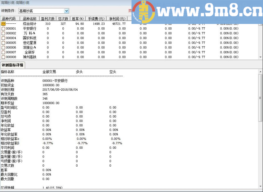This screenshot has height=192, width=263.
Task: Open the 评测条件 dropdown arrow
Action: tap(66, 11)
